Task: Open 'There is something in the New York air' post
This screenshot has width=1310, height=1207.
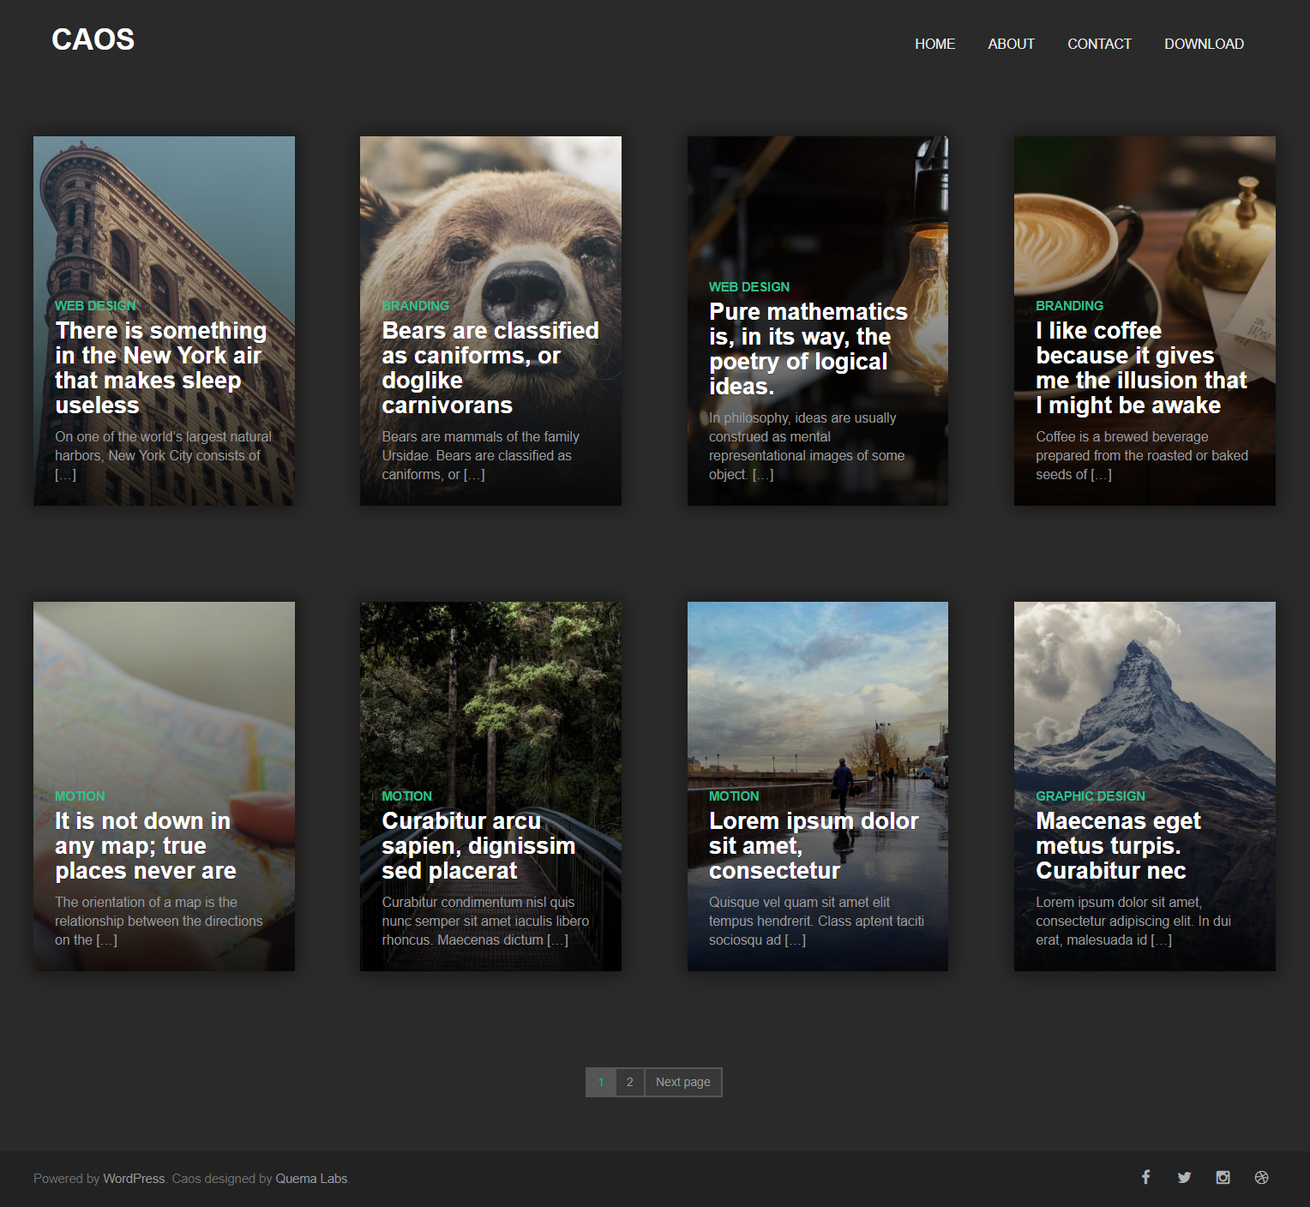Action: [x=161, y=368]
